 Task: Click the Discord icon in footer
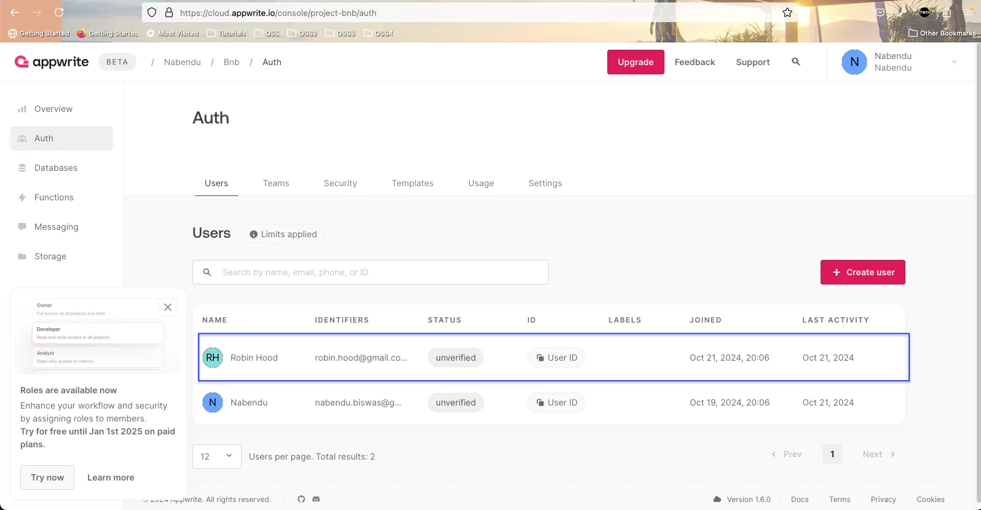coord(316,499)
